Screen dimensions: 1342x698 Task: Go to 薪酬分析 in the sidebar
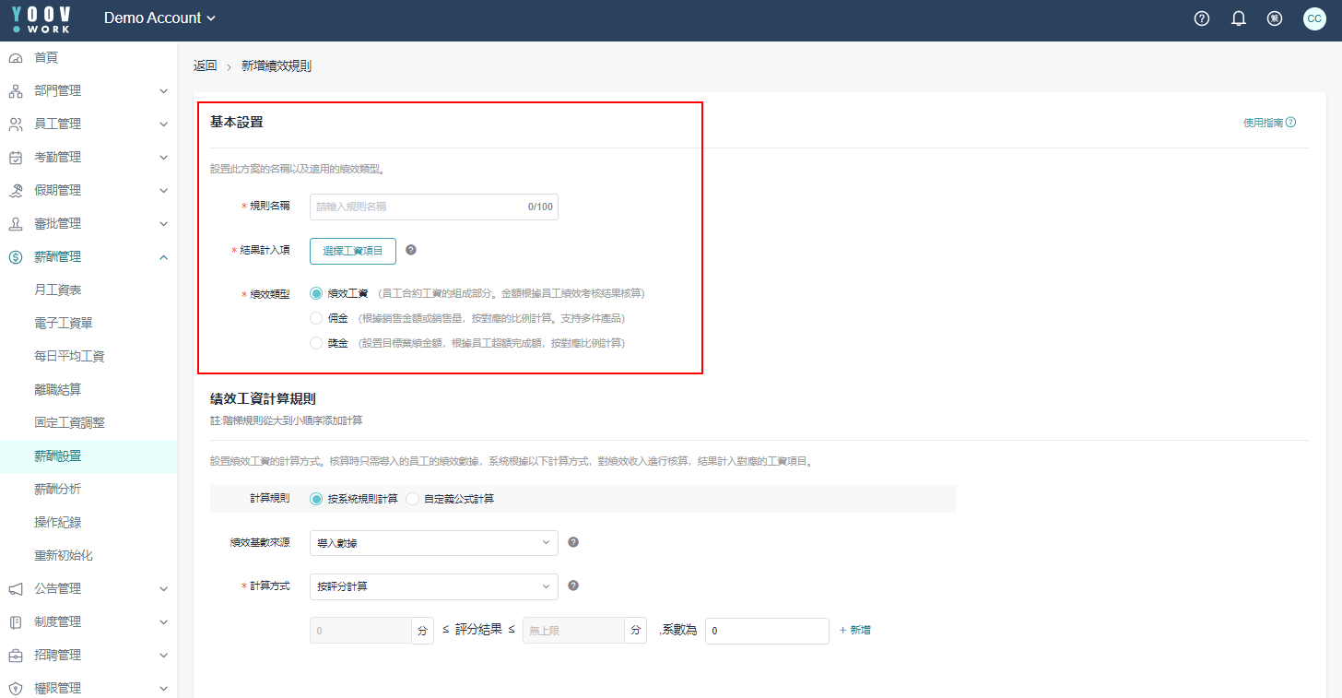57,489
